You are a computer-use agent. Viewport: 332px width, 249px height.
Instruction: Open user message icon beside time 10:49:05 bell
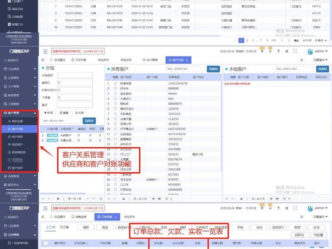[270, 51]
